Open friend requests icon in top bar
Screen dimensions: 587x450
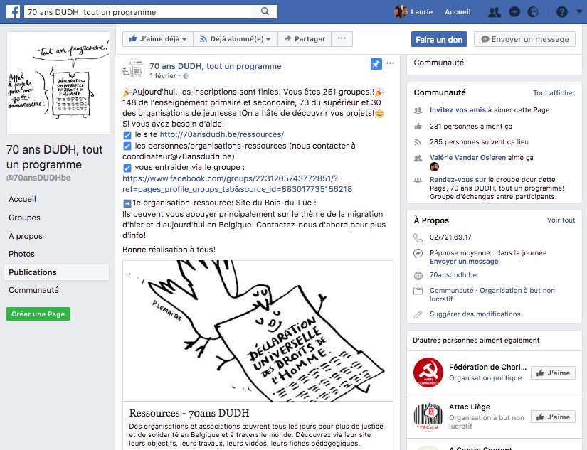(495, 12)
